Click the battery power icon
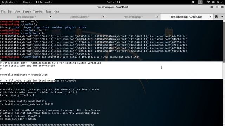 click(218, 2)
